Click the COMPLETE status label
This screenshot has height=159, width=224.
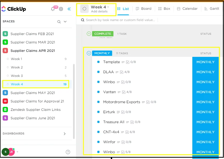tap(103, 34)
